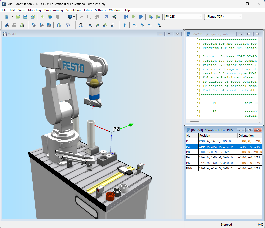Screen dimensions: 265x228
Task: Click the greyed Paste icon
Action: pyautogui.click(x=57, y=17)
